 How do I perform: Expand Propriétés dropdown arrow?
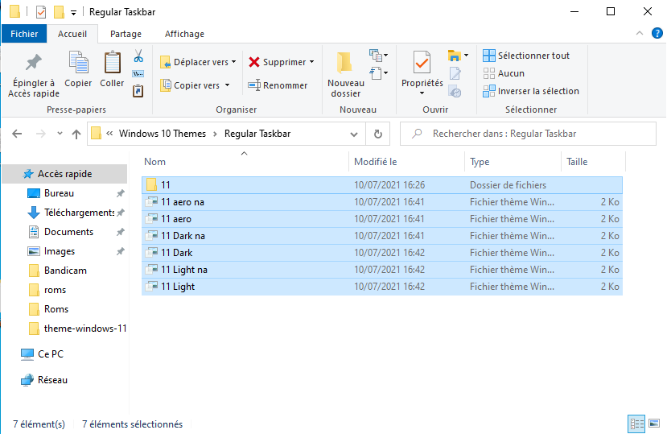tap(422, 93)
